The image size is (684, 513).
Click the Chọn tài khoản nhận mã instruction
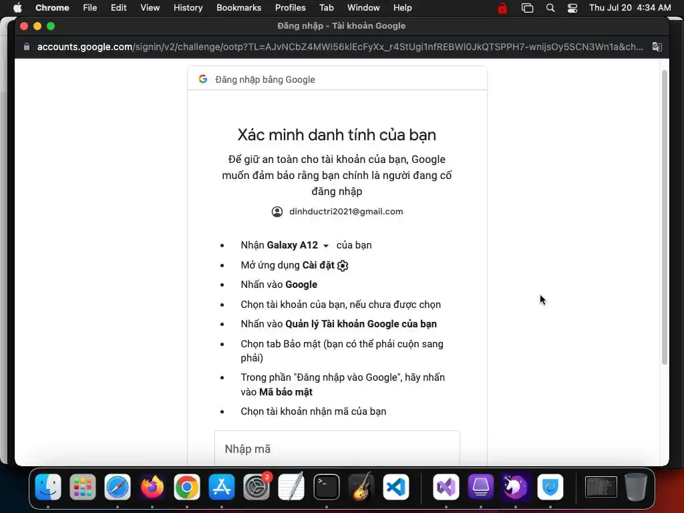pos(313,411)
